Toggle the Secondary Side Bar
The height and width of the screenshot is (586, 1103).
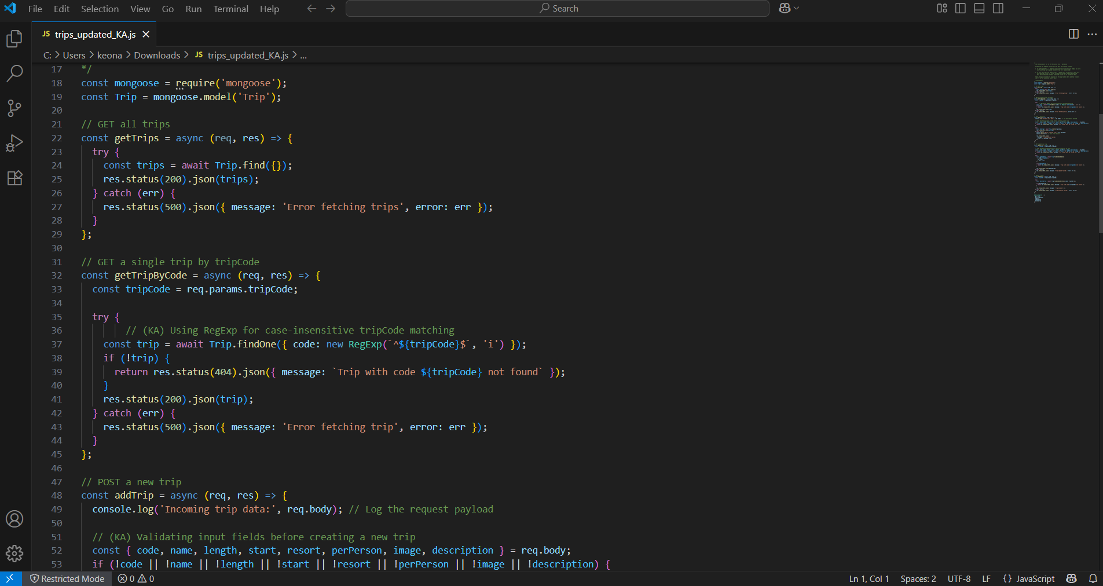[998, 8]
